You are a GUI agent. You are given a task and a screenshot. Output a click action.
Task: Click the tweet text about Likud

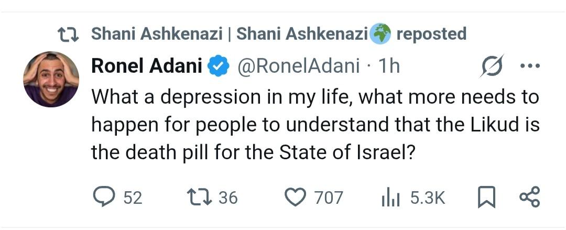314,125
